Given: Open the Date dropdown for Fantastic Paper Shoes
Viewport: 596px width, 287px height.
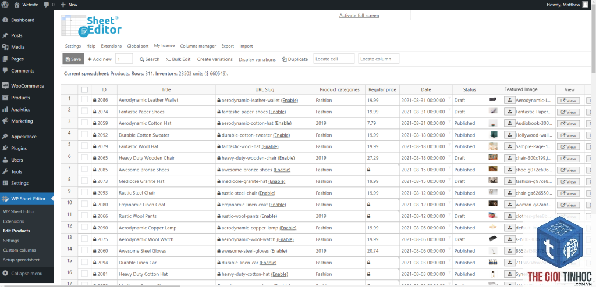Looking at the screenshot, I should click(450, 110).
